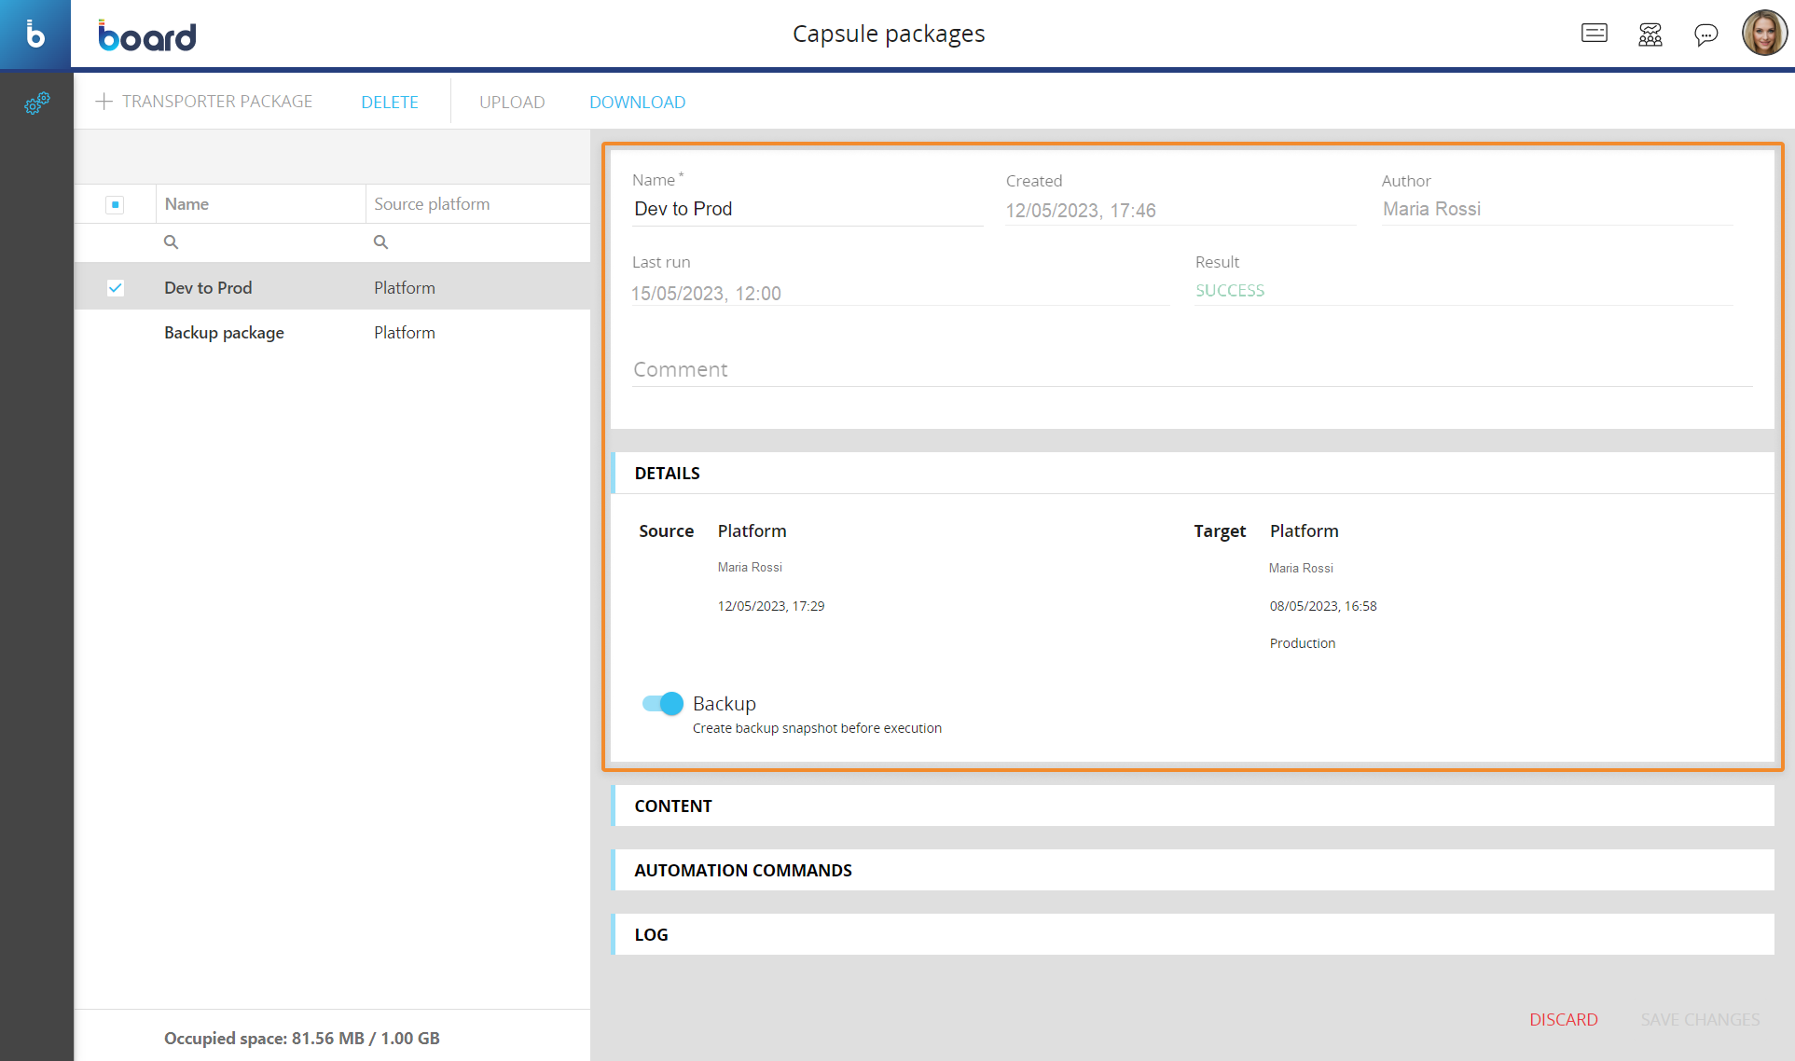The width and height of the screenshot is (1795, 1061).
Task: Click the plus Transporter Package button
Action: 204,102
